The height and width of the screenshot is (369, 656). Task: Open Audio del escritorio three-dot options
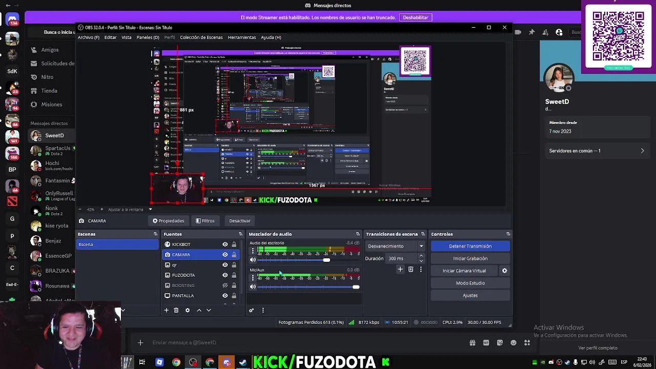click(x=252, y=251)
